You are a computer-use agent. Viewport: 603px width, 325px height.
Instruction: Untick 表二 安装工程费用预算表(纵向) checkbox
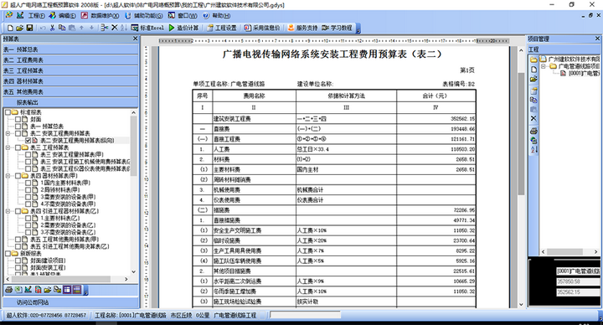click(28, 141)
